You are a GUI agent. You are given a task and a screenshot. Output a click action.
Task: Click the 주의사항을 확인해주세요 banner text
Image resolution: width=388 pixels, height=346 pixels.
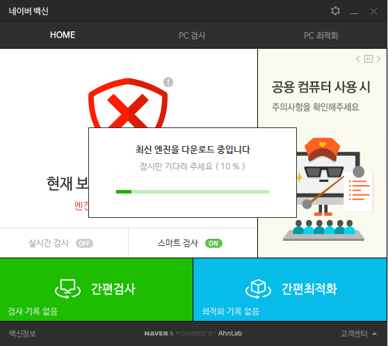coord(315,107)
